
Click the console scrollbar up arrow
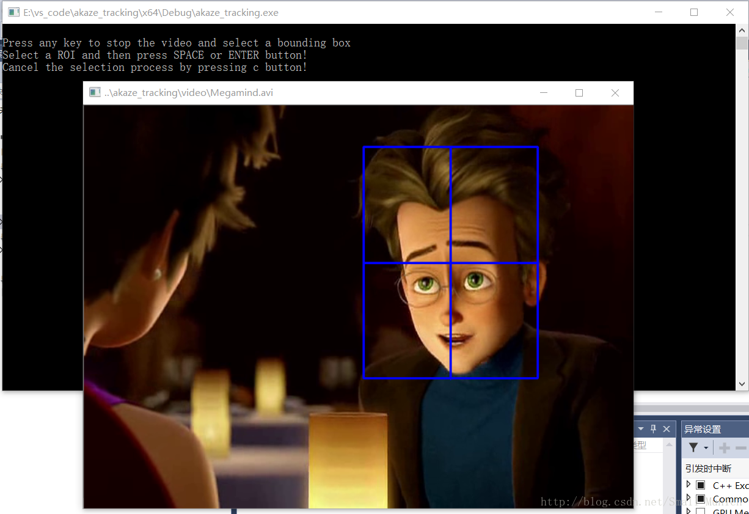pos(742,30)
